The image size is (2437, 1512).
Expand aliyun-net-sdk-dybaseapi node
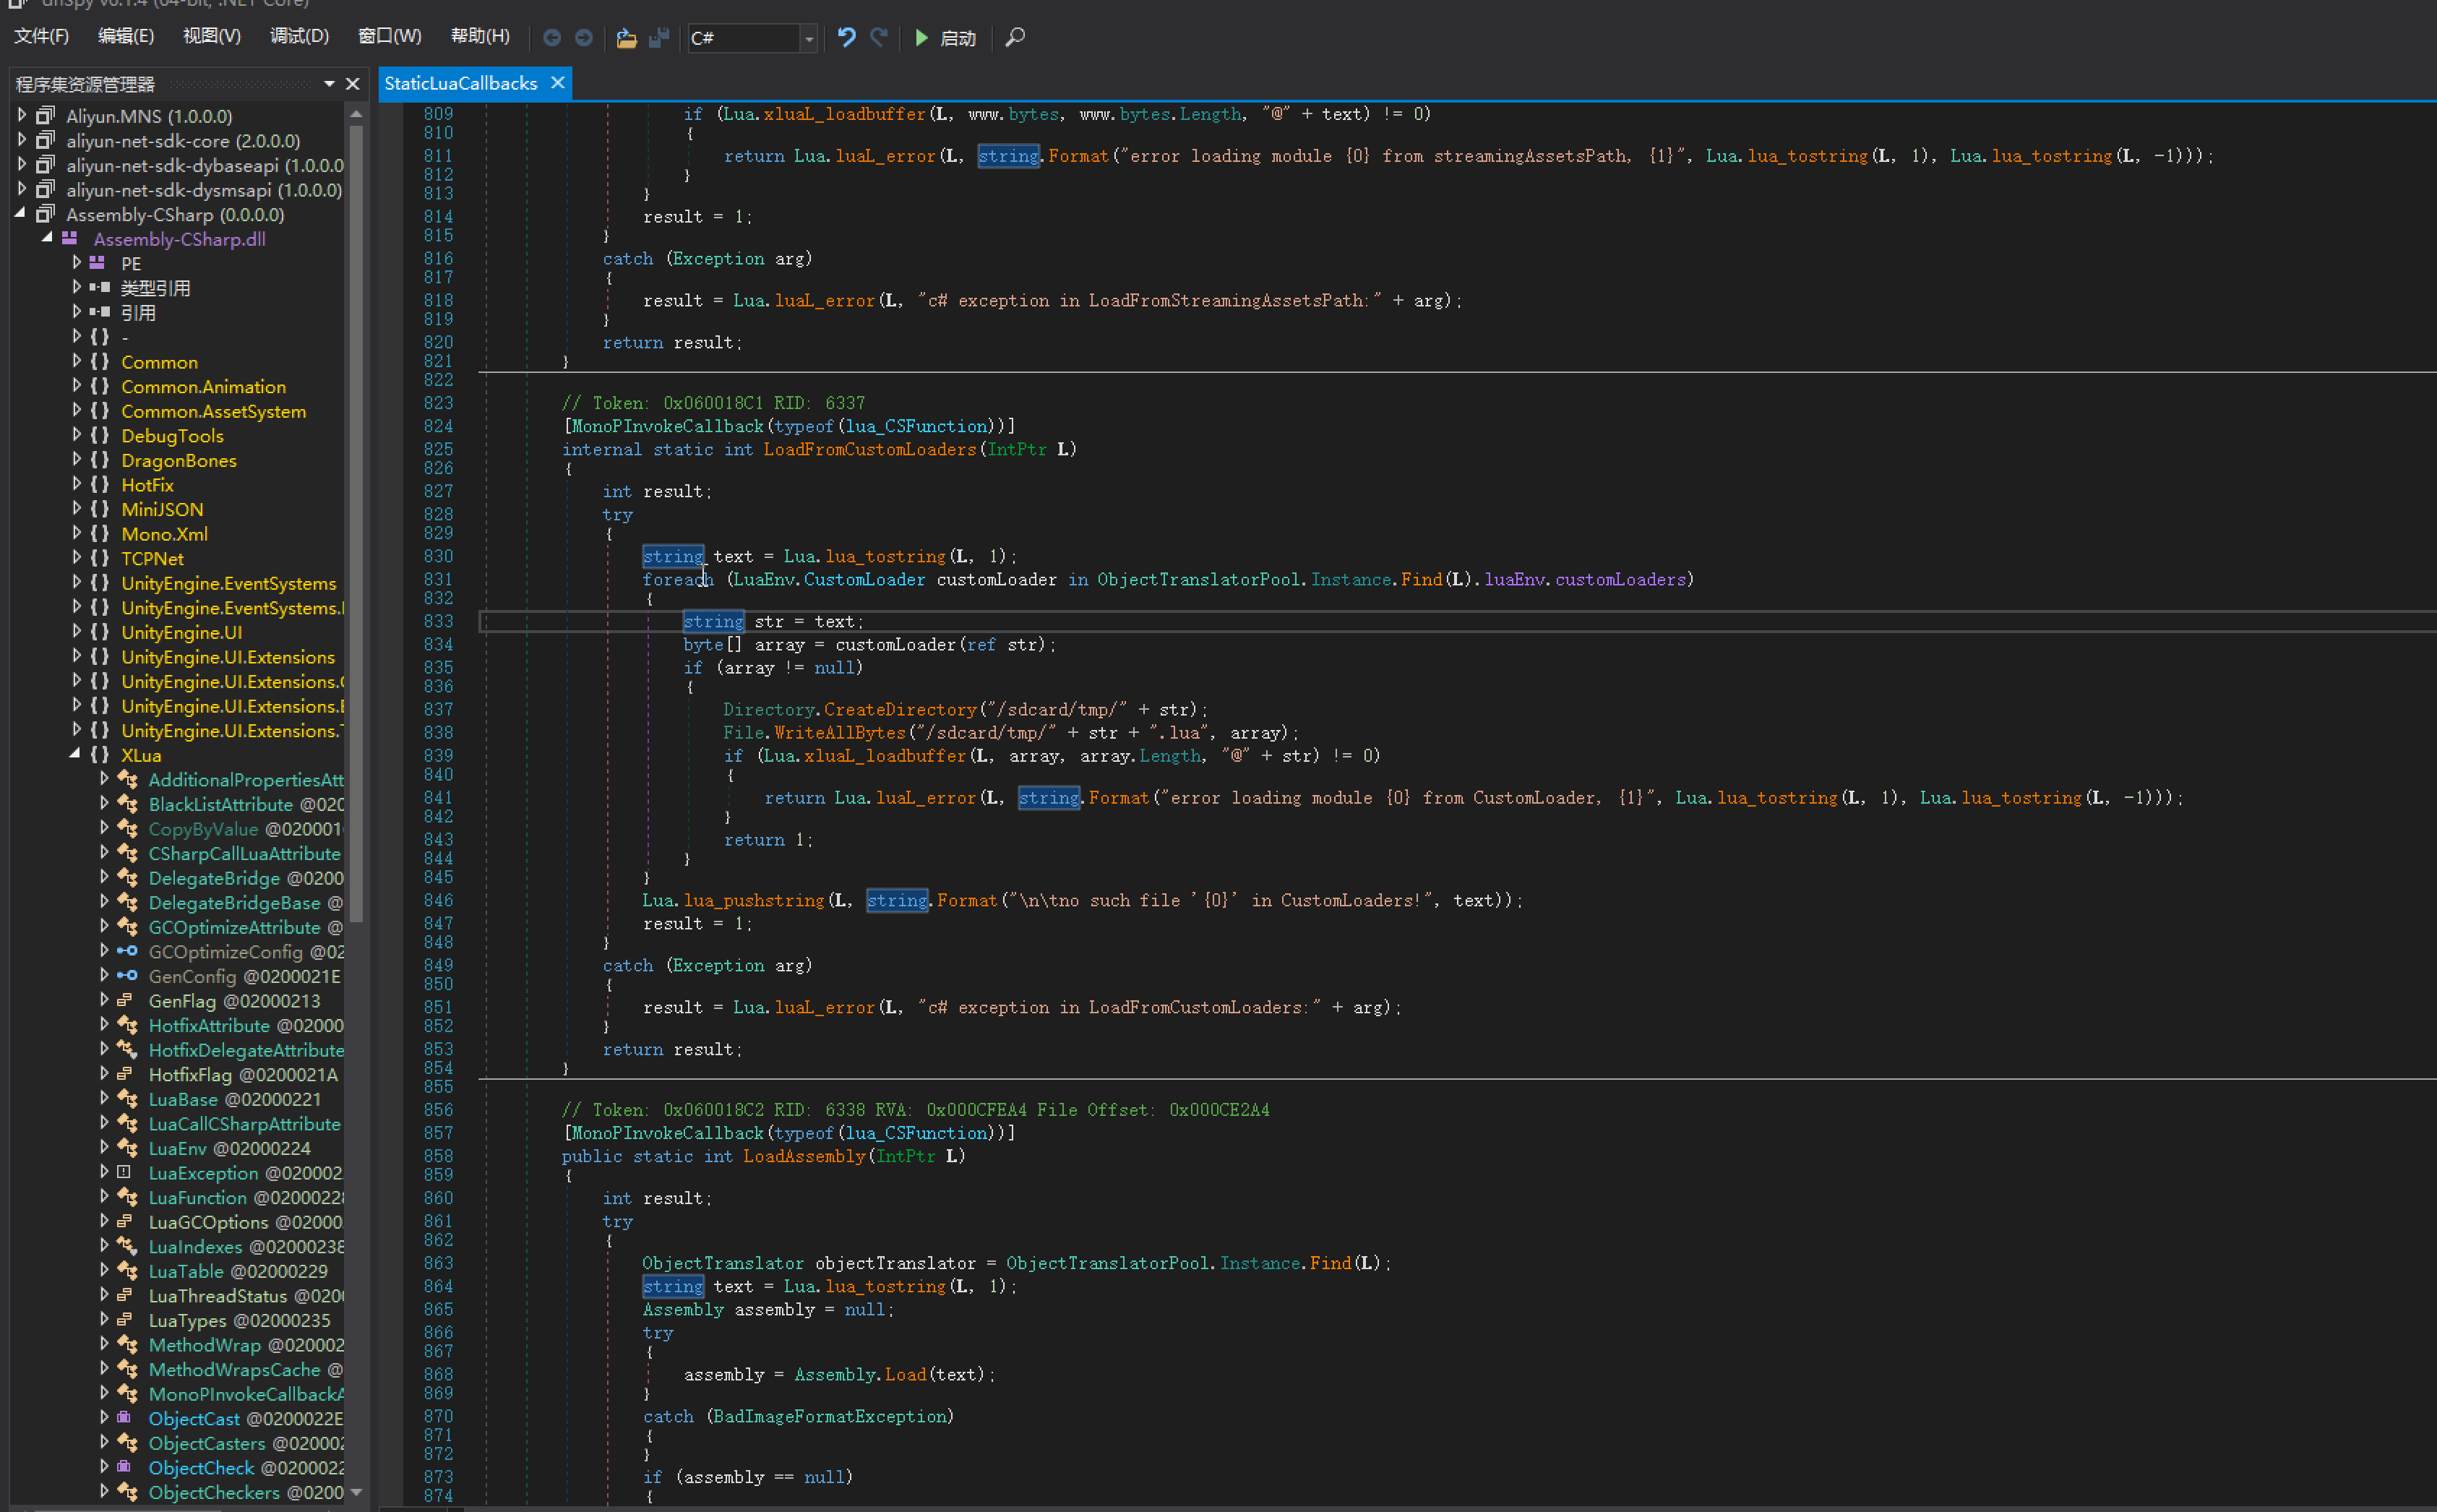coord(22,165)
